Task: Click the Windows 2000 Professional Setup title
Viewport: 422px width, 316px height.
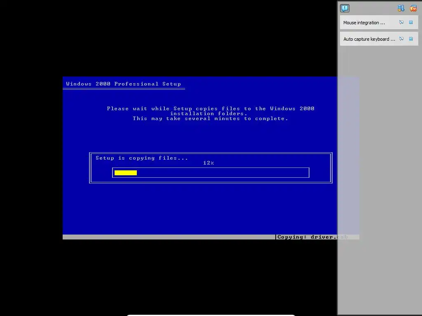Action: [124, 84]
